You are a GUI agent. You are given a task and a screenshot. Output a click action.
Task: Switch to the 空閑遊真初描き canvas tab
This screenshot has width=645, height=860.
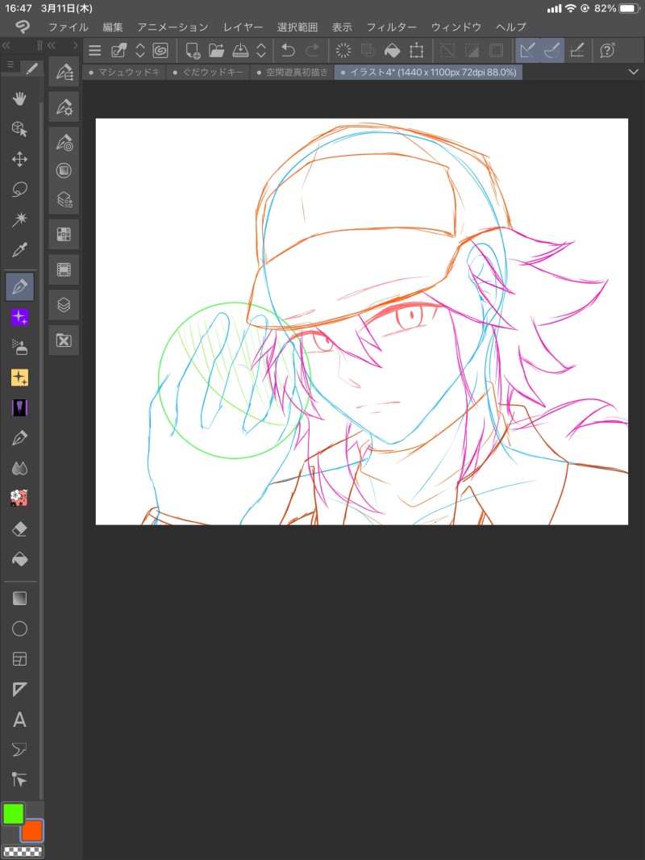292,72
